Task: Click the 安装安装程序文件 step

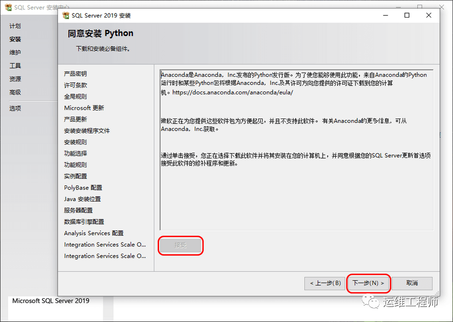Action: (87, 131)
